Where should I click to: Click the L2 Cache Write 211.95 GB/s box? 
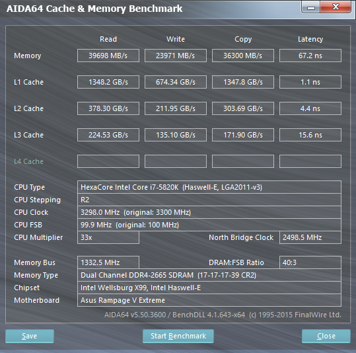176,108
